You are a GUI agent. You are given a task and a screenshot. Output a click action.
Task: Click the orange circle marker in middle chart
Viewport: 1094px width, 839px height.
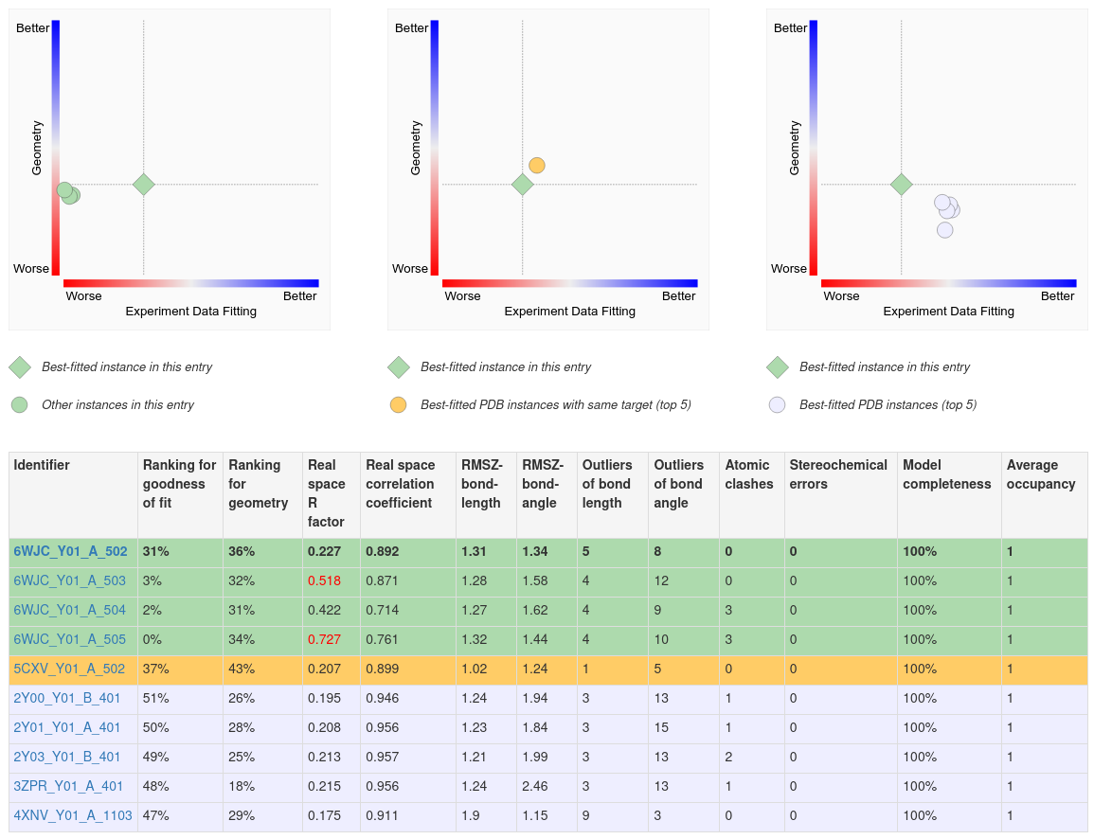537,166
